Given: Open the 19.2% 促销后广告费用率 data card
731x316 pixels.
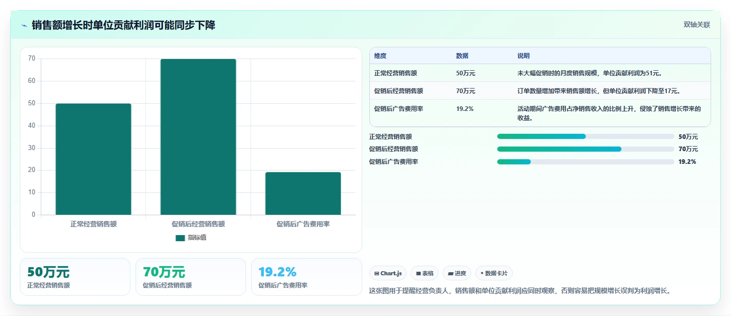Looking at the screenshot, I should [x=306, y=277].
